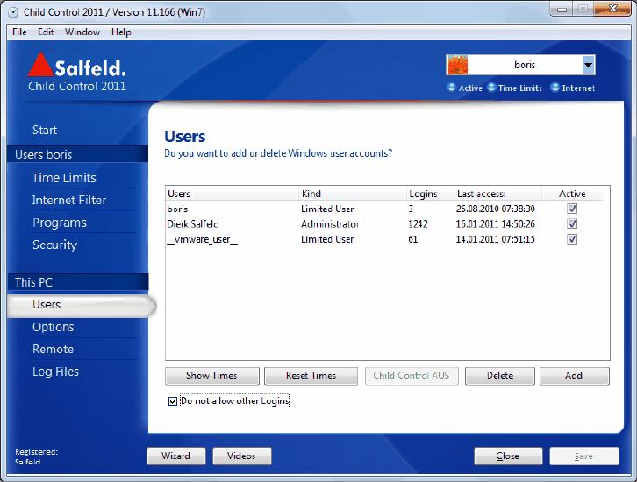Click the red Salfeld triangle logo

40,64
